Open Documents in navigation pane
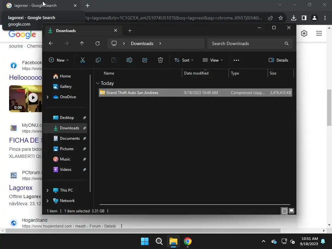This screenshot has height=249, width=332. tap(70, 138)
